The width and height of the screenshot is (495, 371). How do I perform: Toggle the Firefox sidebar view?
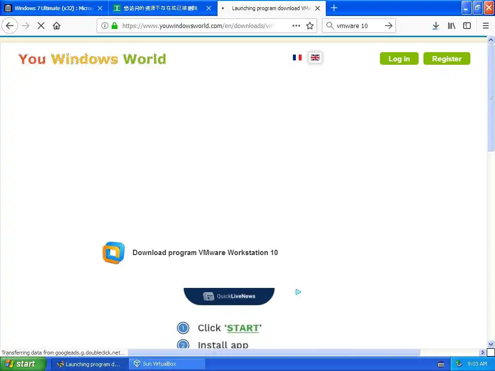coord(467,26)
